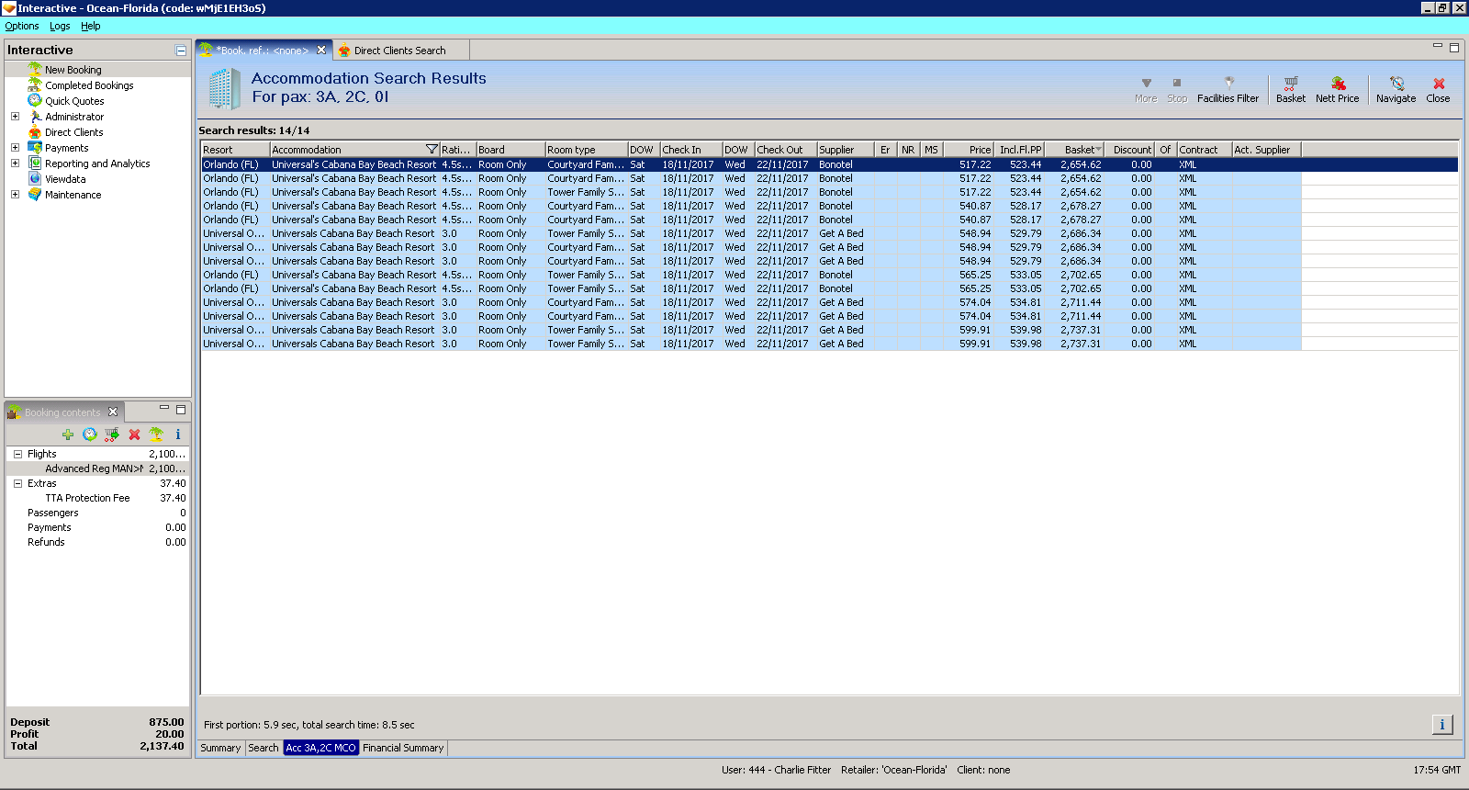Click cart arrow icon in Booking contents
The width and height of the screenshot is (1469, 790).
pos(112,434)
